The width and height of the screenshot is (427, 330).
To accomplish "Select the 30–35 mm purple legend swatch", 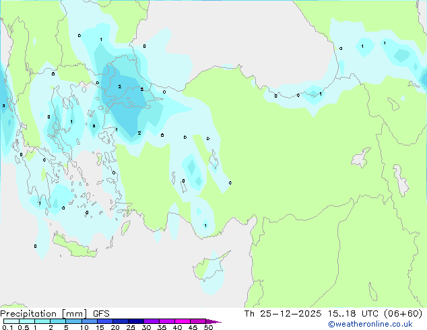I will point(152,321).
